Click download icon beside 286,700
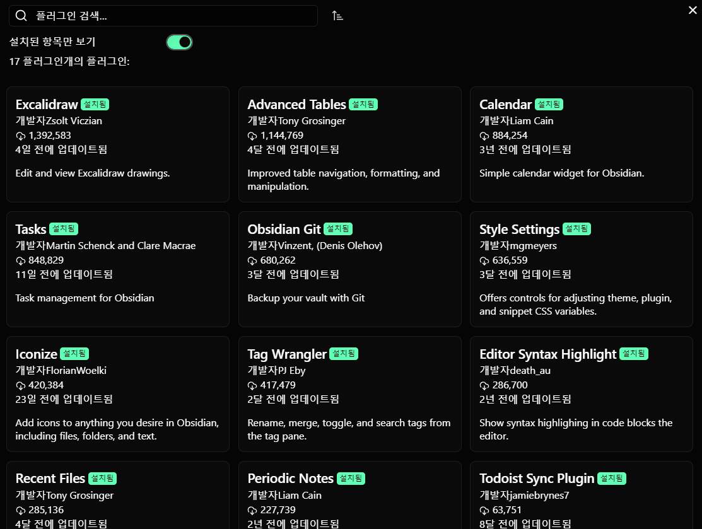 click(484, 386)
